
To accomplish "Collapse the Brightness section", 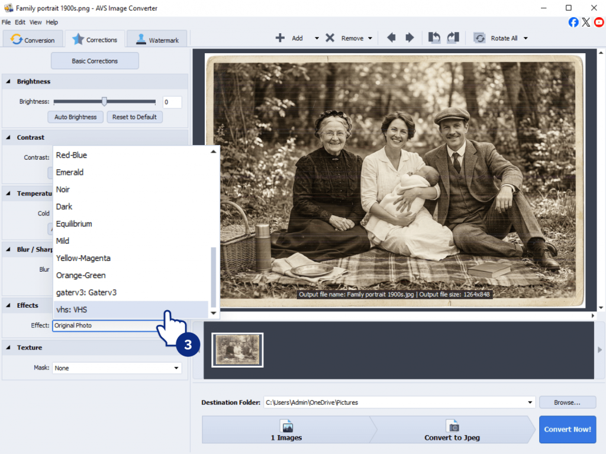I will click(x=9, y=82).
